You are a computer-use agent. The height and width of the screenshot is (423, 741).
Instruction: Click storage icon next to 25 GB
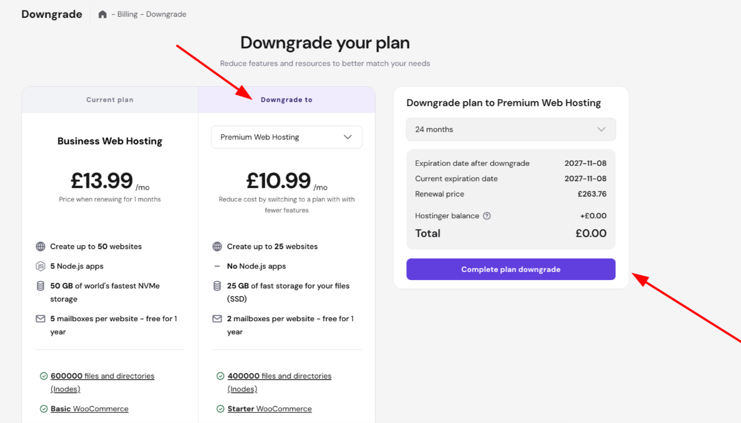[217, 286]
